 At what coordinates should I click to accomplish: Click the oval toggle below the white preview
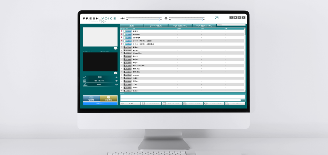[x=115, y=48]
